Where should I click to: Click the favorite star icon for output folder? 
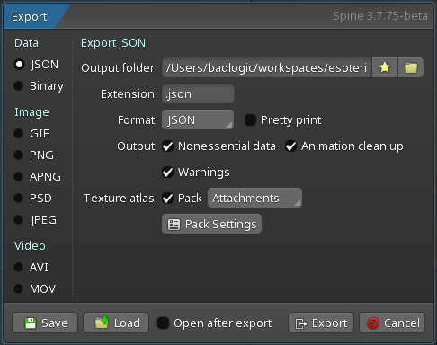[385, 67]
